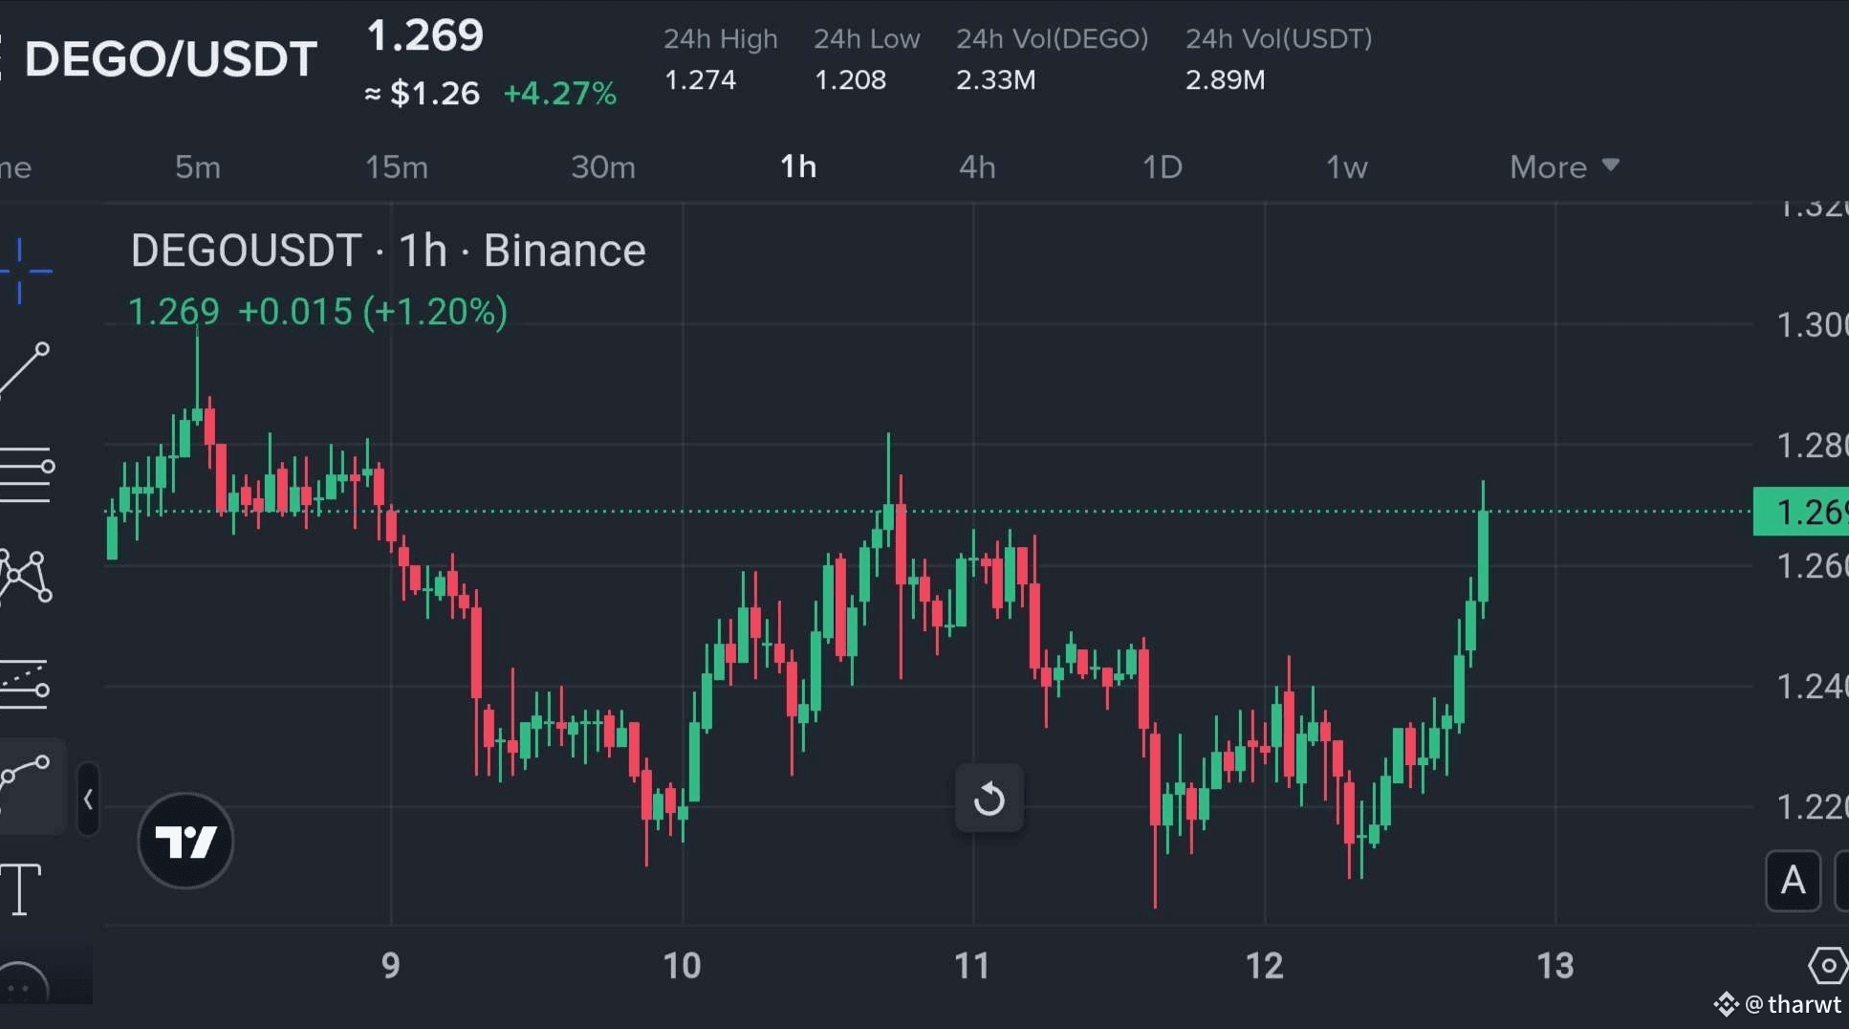The image size is (1849, 1029).
Task: Select the 1h timeframe tab
Action: (x=798, y=167)
